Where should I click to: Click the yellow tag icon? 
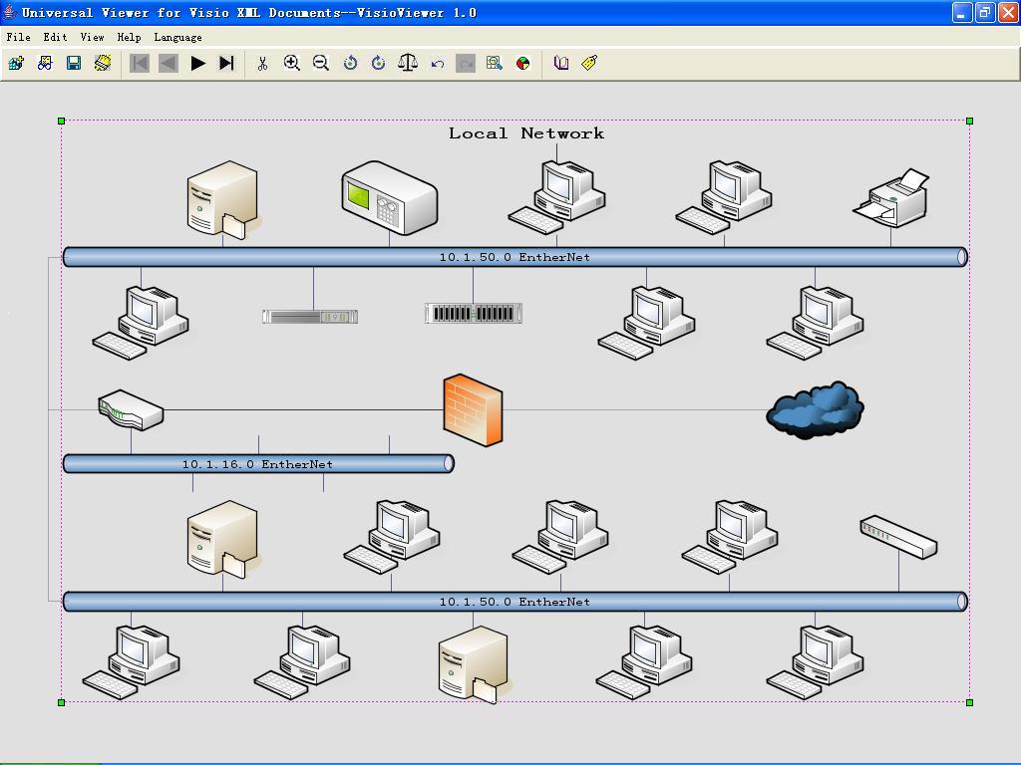pos(589,63)
